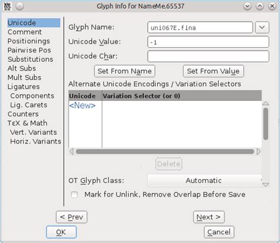Select the Comment tab in sidebar
The image size is (280, 243).
(24, 32)
